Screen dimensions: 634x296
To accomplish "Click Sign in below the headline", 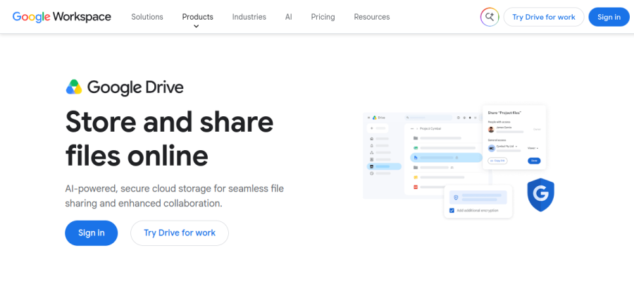I will [92, 233].
